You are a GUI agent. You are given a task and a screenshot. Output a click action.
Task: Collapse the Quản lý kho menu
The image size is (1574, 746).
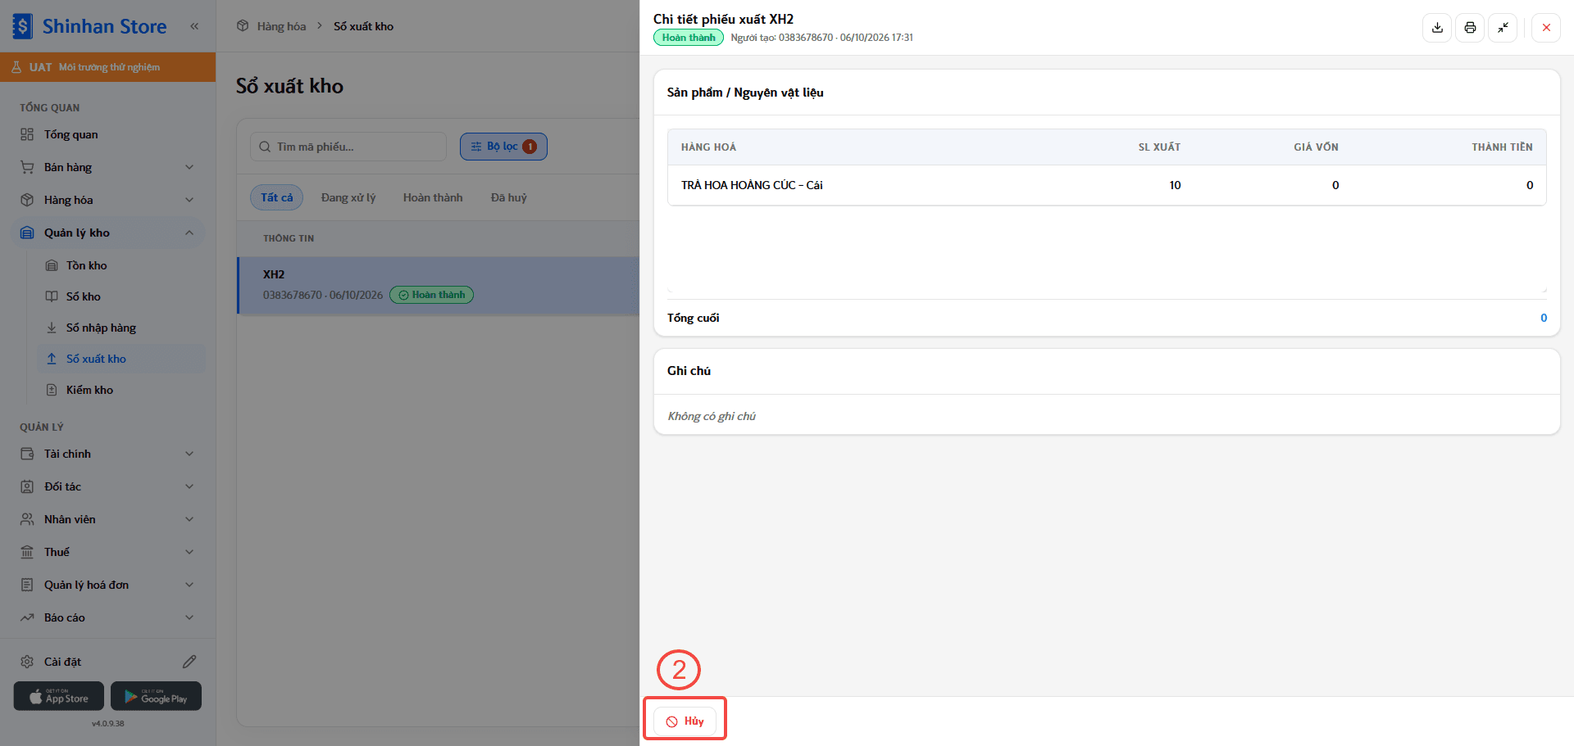[x=108, y=233]
